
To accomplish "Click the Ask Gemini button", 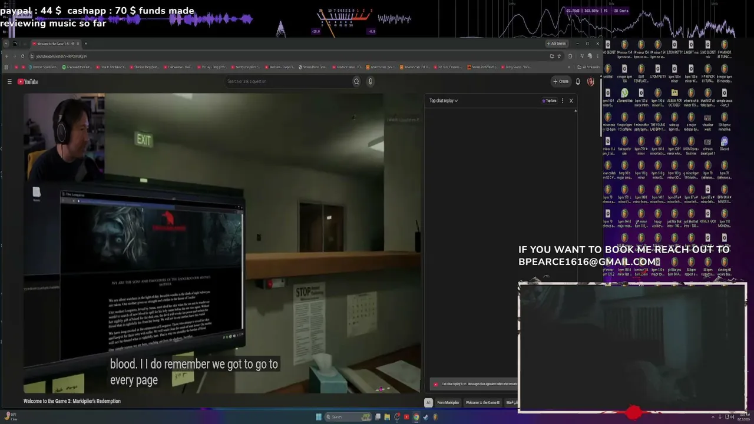I will pos(557,44).
